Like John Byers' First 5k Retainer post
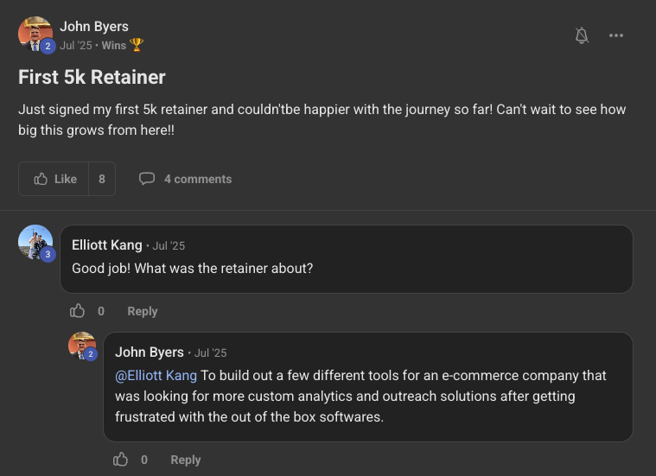The height and width of the screenshot is (476, 656). pos(55,179)
